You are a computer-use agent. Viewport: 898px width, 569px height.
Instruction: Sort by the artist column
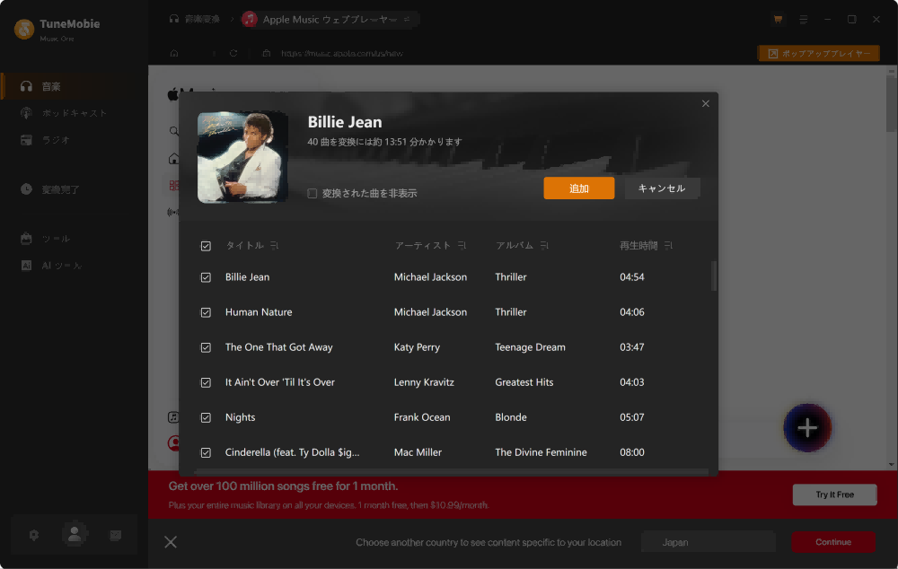pyautogui.click(x=462, y=246)
